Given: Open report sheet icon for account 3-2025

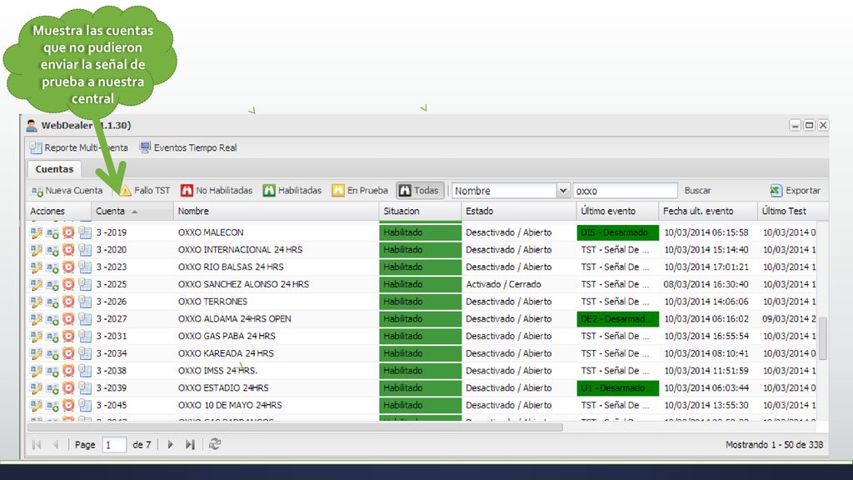Looking at the screenshot, I should (x=85, y=284).
